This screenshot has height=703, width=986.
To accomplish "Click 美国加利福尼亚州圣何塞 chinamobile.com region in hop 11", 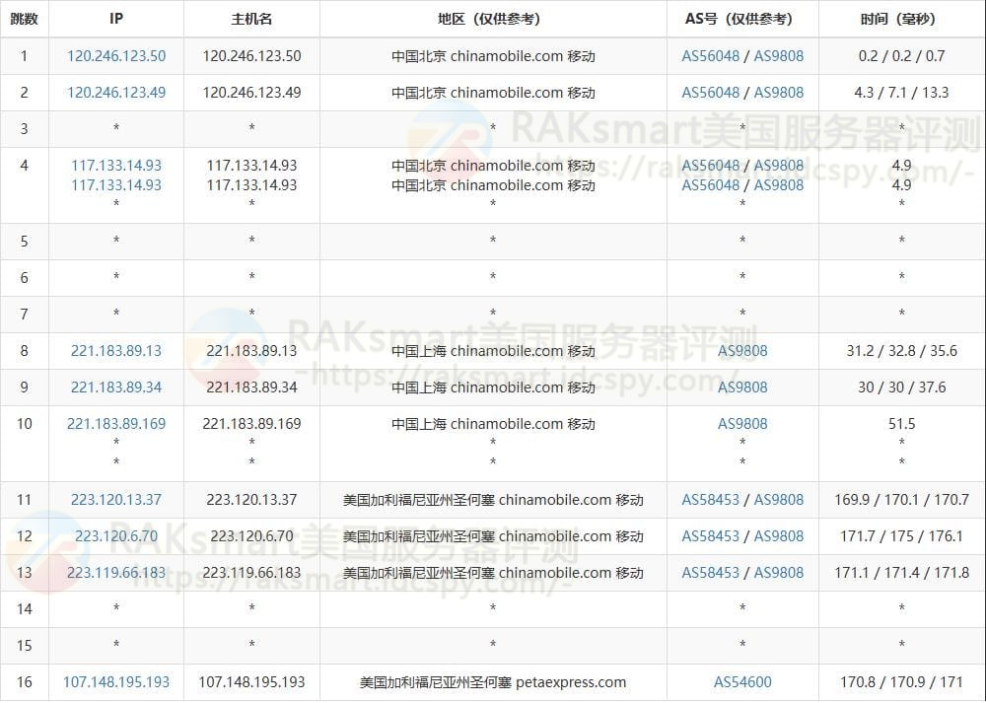I will tap(493, 500).
